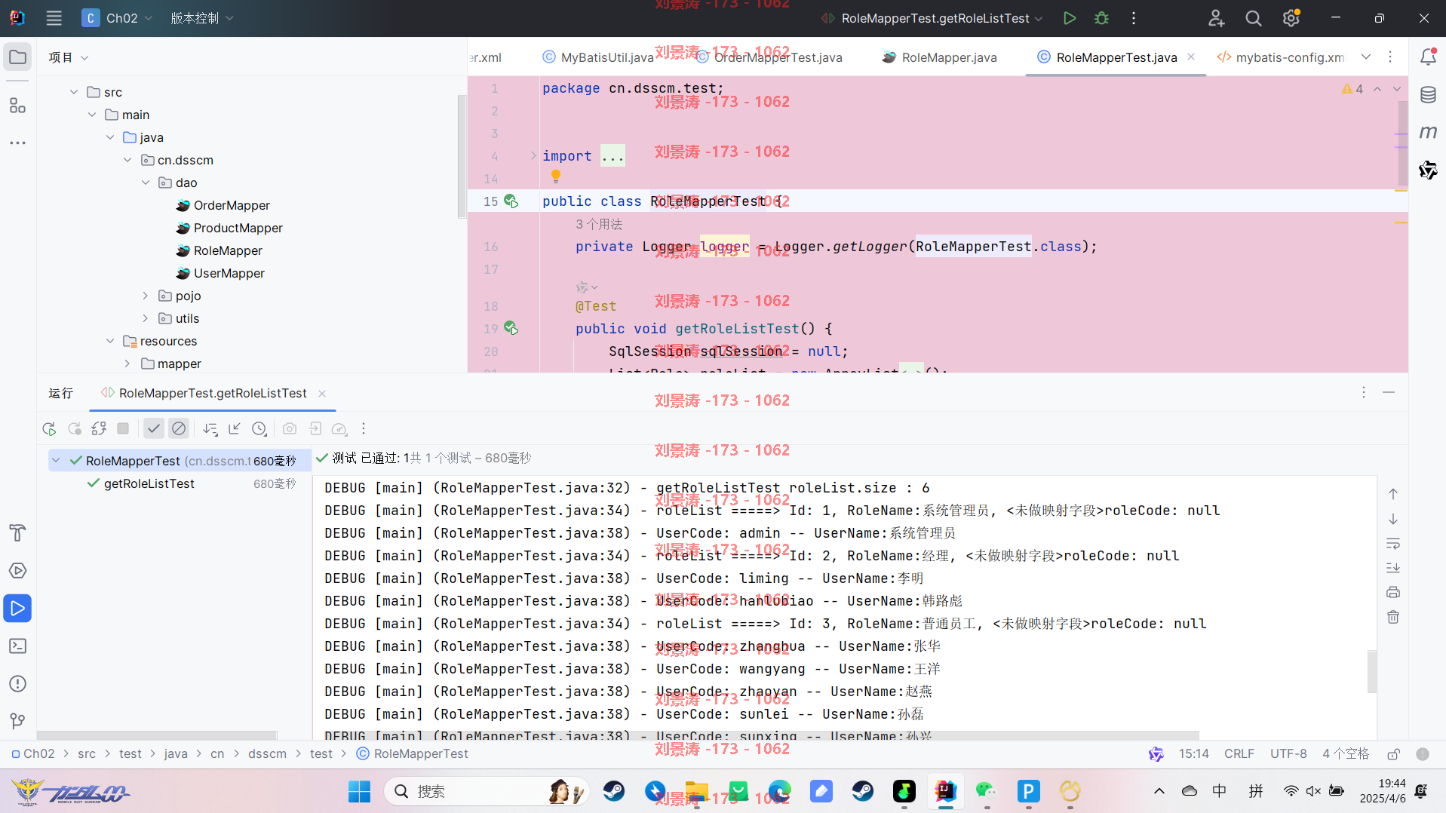Open the 版本控制 dropdown menu
The width and height of the screenshot is (1446, 813).
201,18
